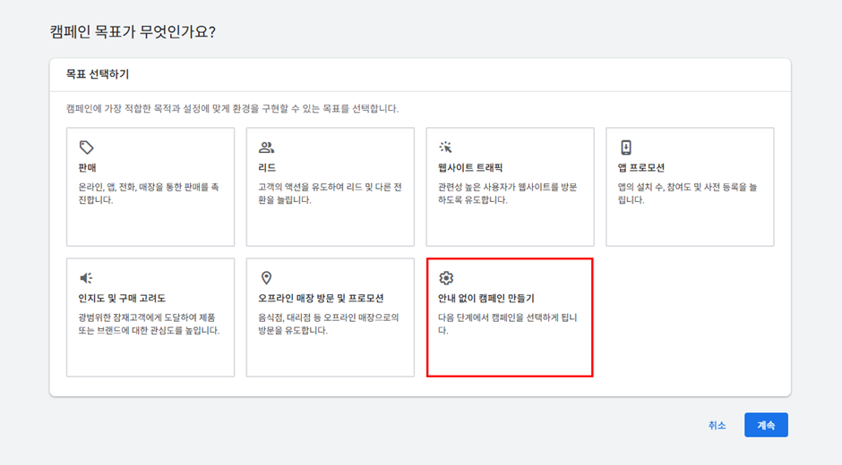Click the 앱 프로모션 card description text
The image size is (842, 465).
pyautogui.click(x=687, y=194)
